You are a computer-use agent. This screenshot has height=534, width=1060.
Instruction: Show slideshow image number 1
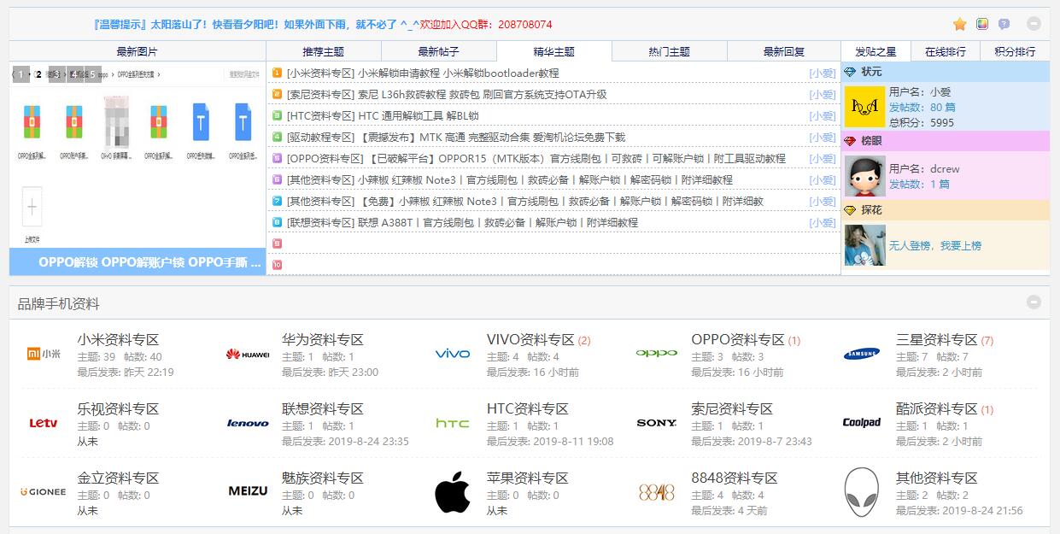point(20,74)
